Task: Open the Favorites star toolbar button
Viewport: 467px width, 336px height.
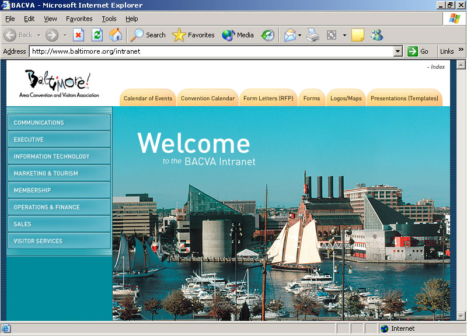Action: [194, 35]
